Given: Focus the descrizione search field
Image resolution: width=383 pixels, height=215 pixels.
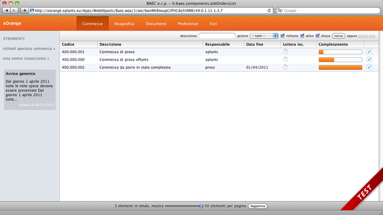Looking at the screenshot, I should point(217,36).
